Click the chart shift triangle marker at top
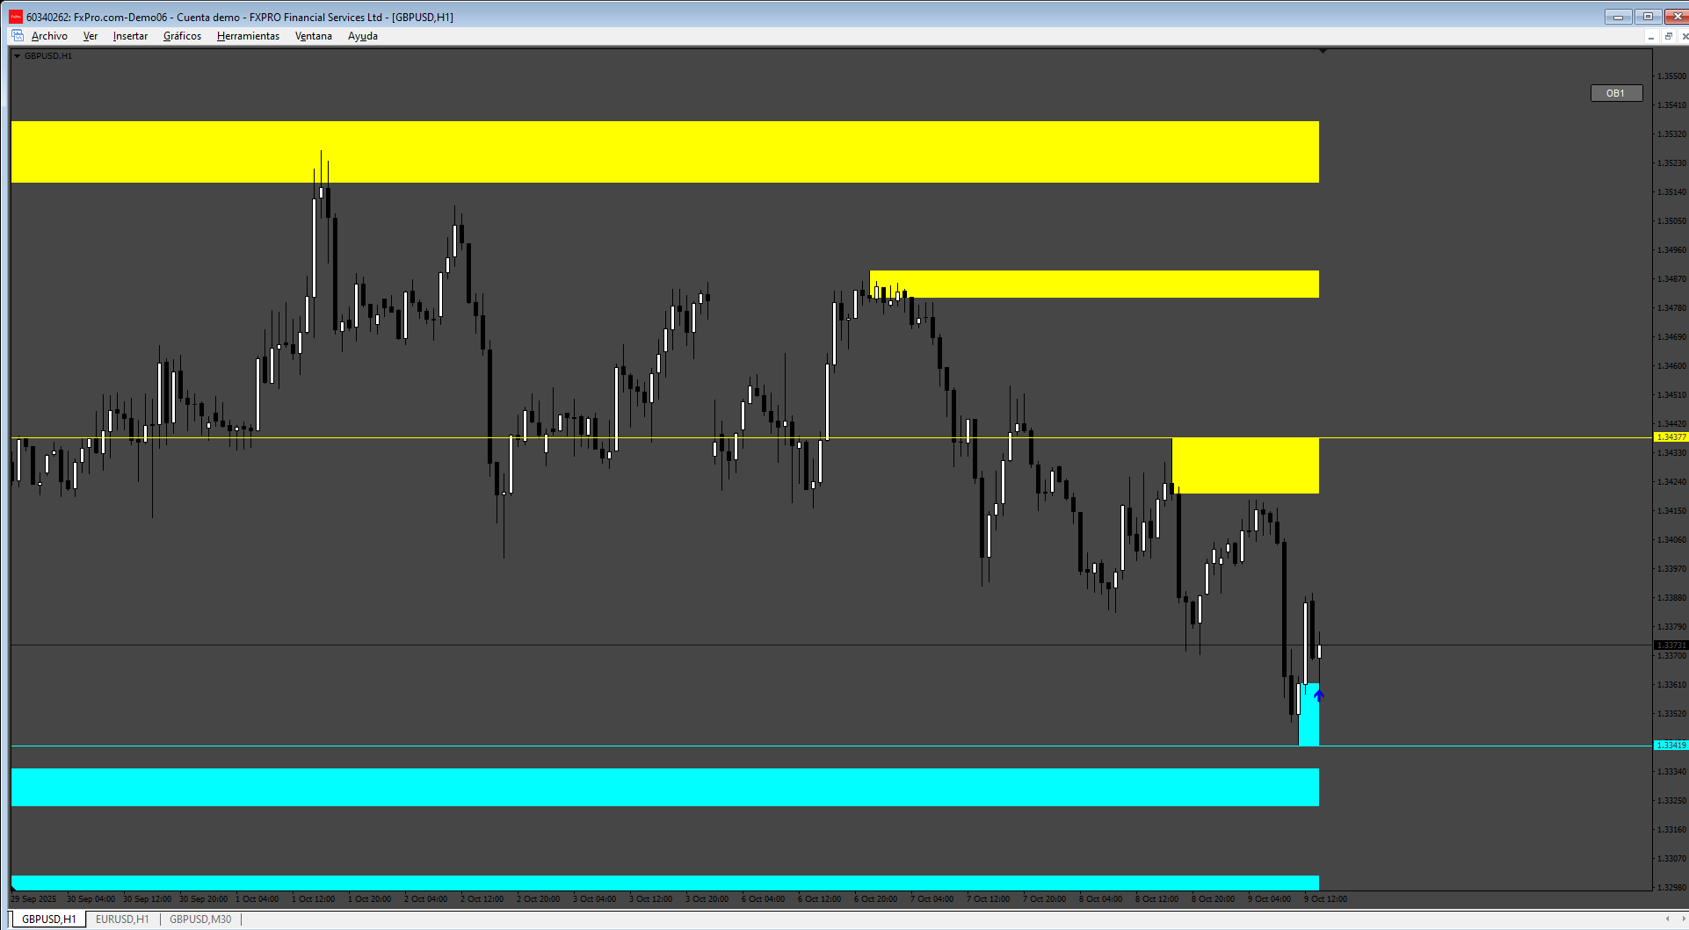This screenshot has width=1689, height=930. pos(1323,52)
